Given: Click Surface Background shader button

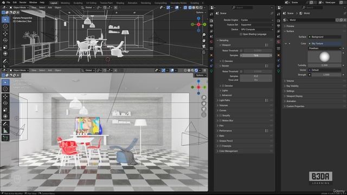Looking at the screenshot, I should coord(325,37).
